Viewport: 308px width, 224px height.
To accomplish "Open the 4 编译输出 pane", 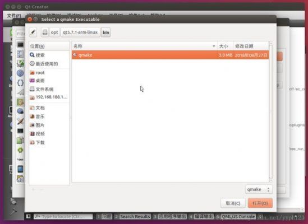I will tap(201, 216).
